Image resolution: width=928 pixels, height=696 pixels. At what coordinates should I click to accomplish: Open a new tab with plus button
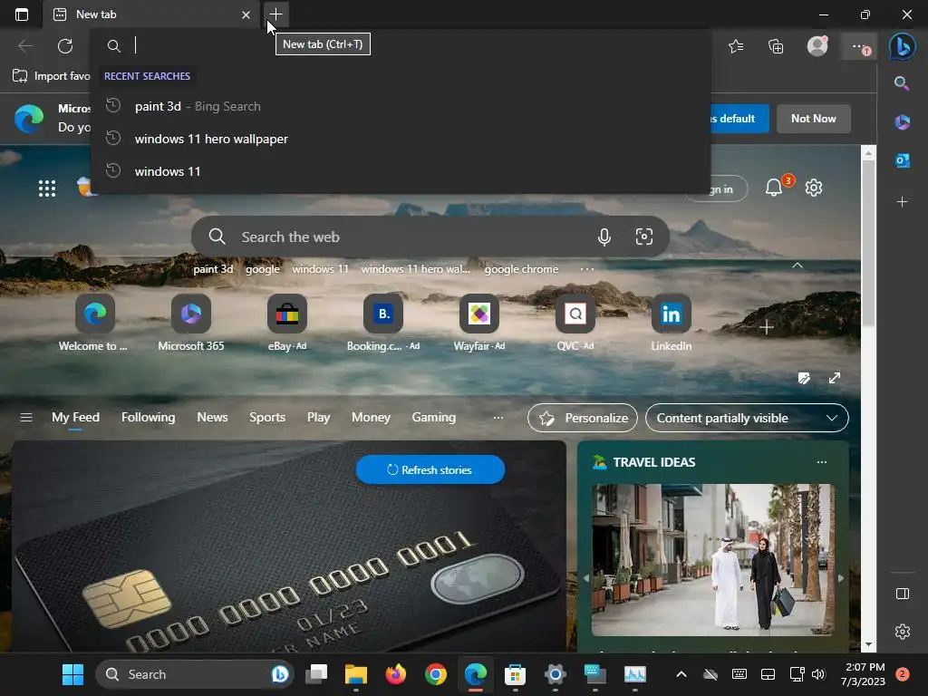point(275,14)
